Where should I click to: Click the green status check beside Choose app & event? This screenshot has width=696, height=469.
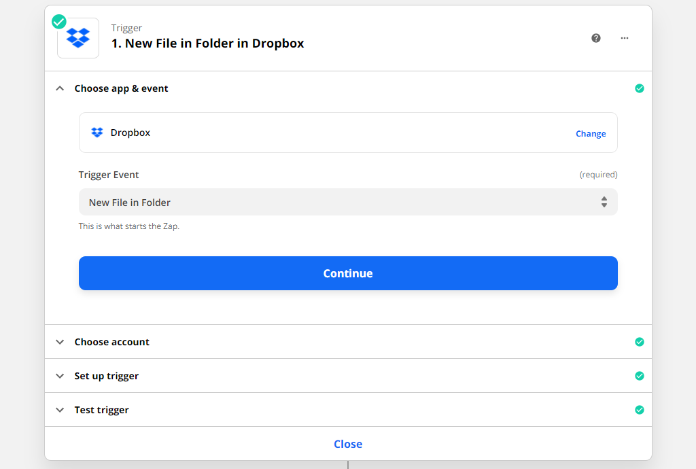pyautogui.click(x=640, y=88)
